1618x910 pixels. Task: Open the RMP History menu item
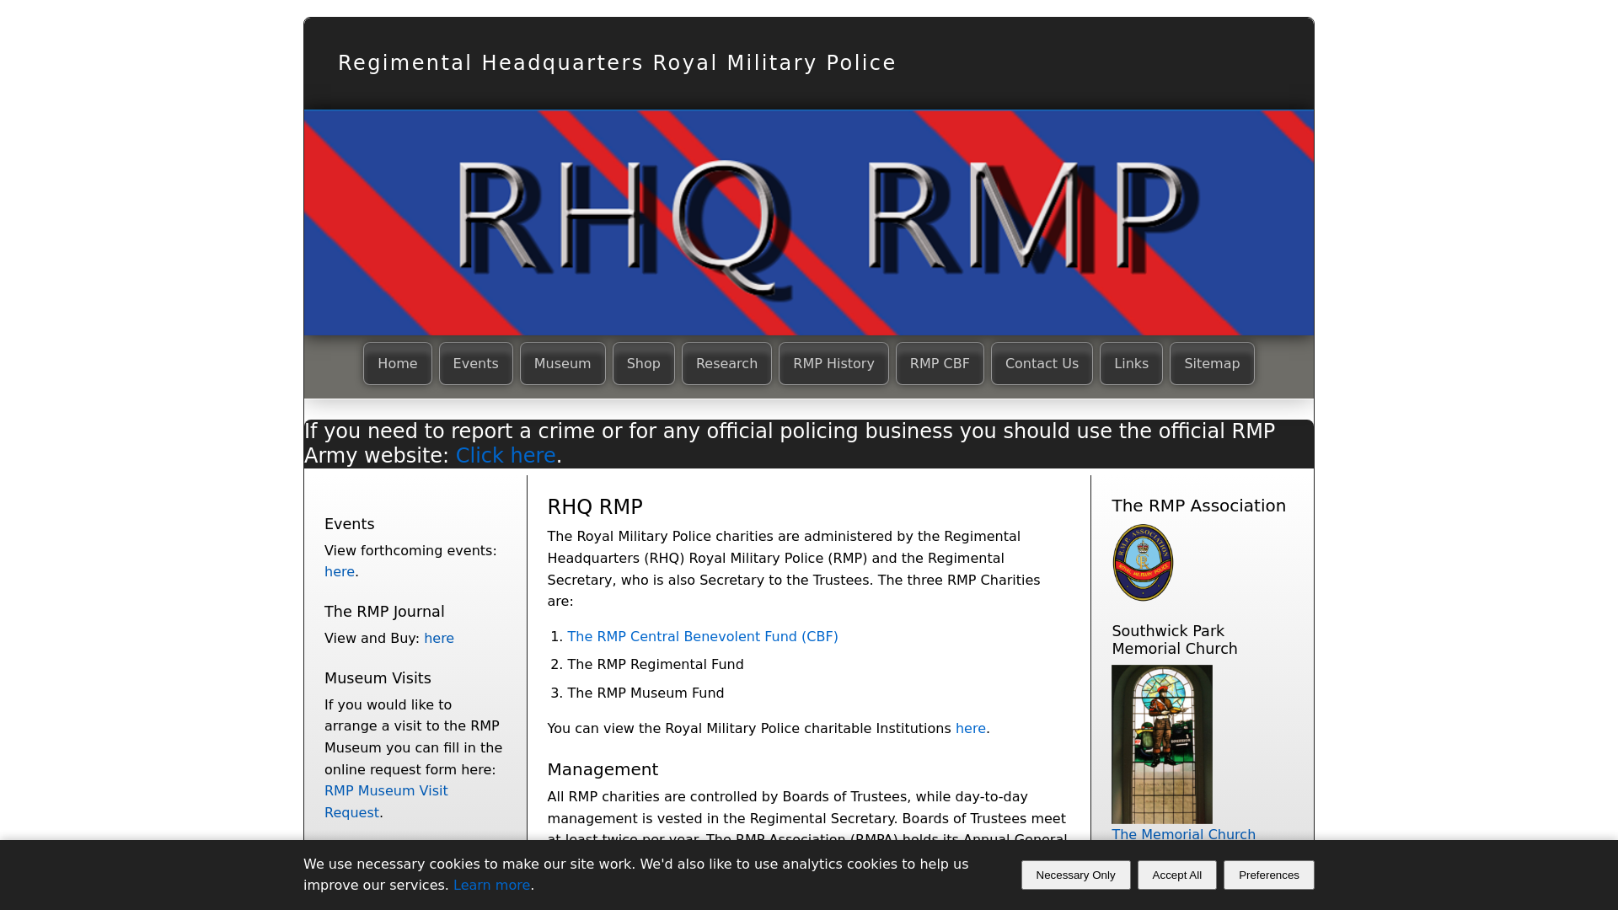833,364
